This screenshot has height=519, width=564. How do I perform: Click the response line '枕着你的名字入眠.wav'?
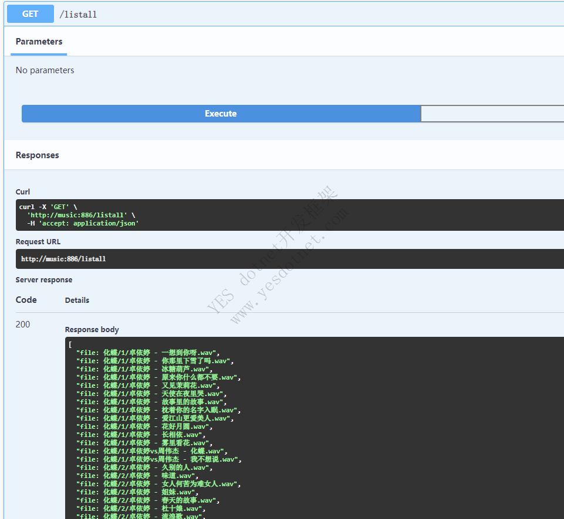[158, 410]
